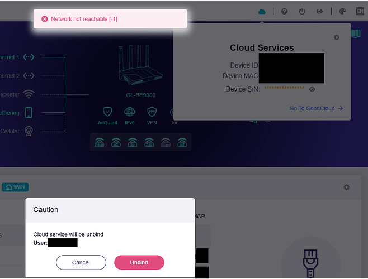Click the Tor label
The height and width of the screenshot is (279, 368).
click(174, 123)
